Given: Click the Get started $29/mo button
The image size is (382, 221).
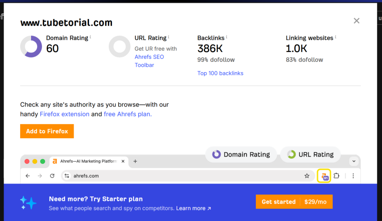Looking at the screenshot, I should (x=294, y=201).
